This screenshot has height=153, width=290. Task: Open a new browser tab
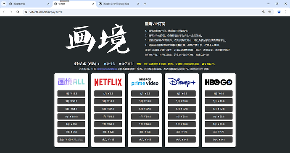(145, 4)
